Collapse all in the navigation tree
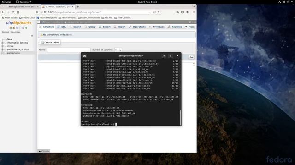The image size is (295, 165). pyautogui.click(x=32, y=36)
